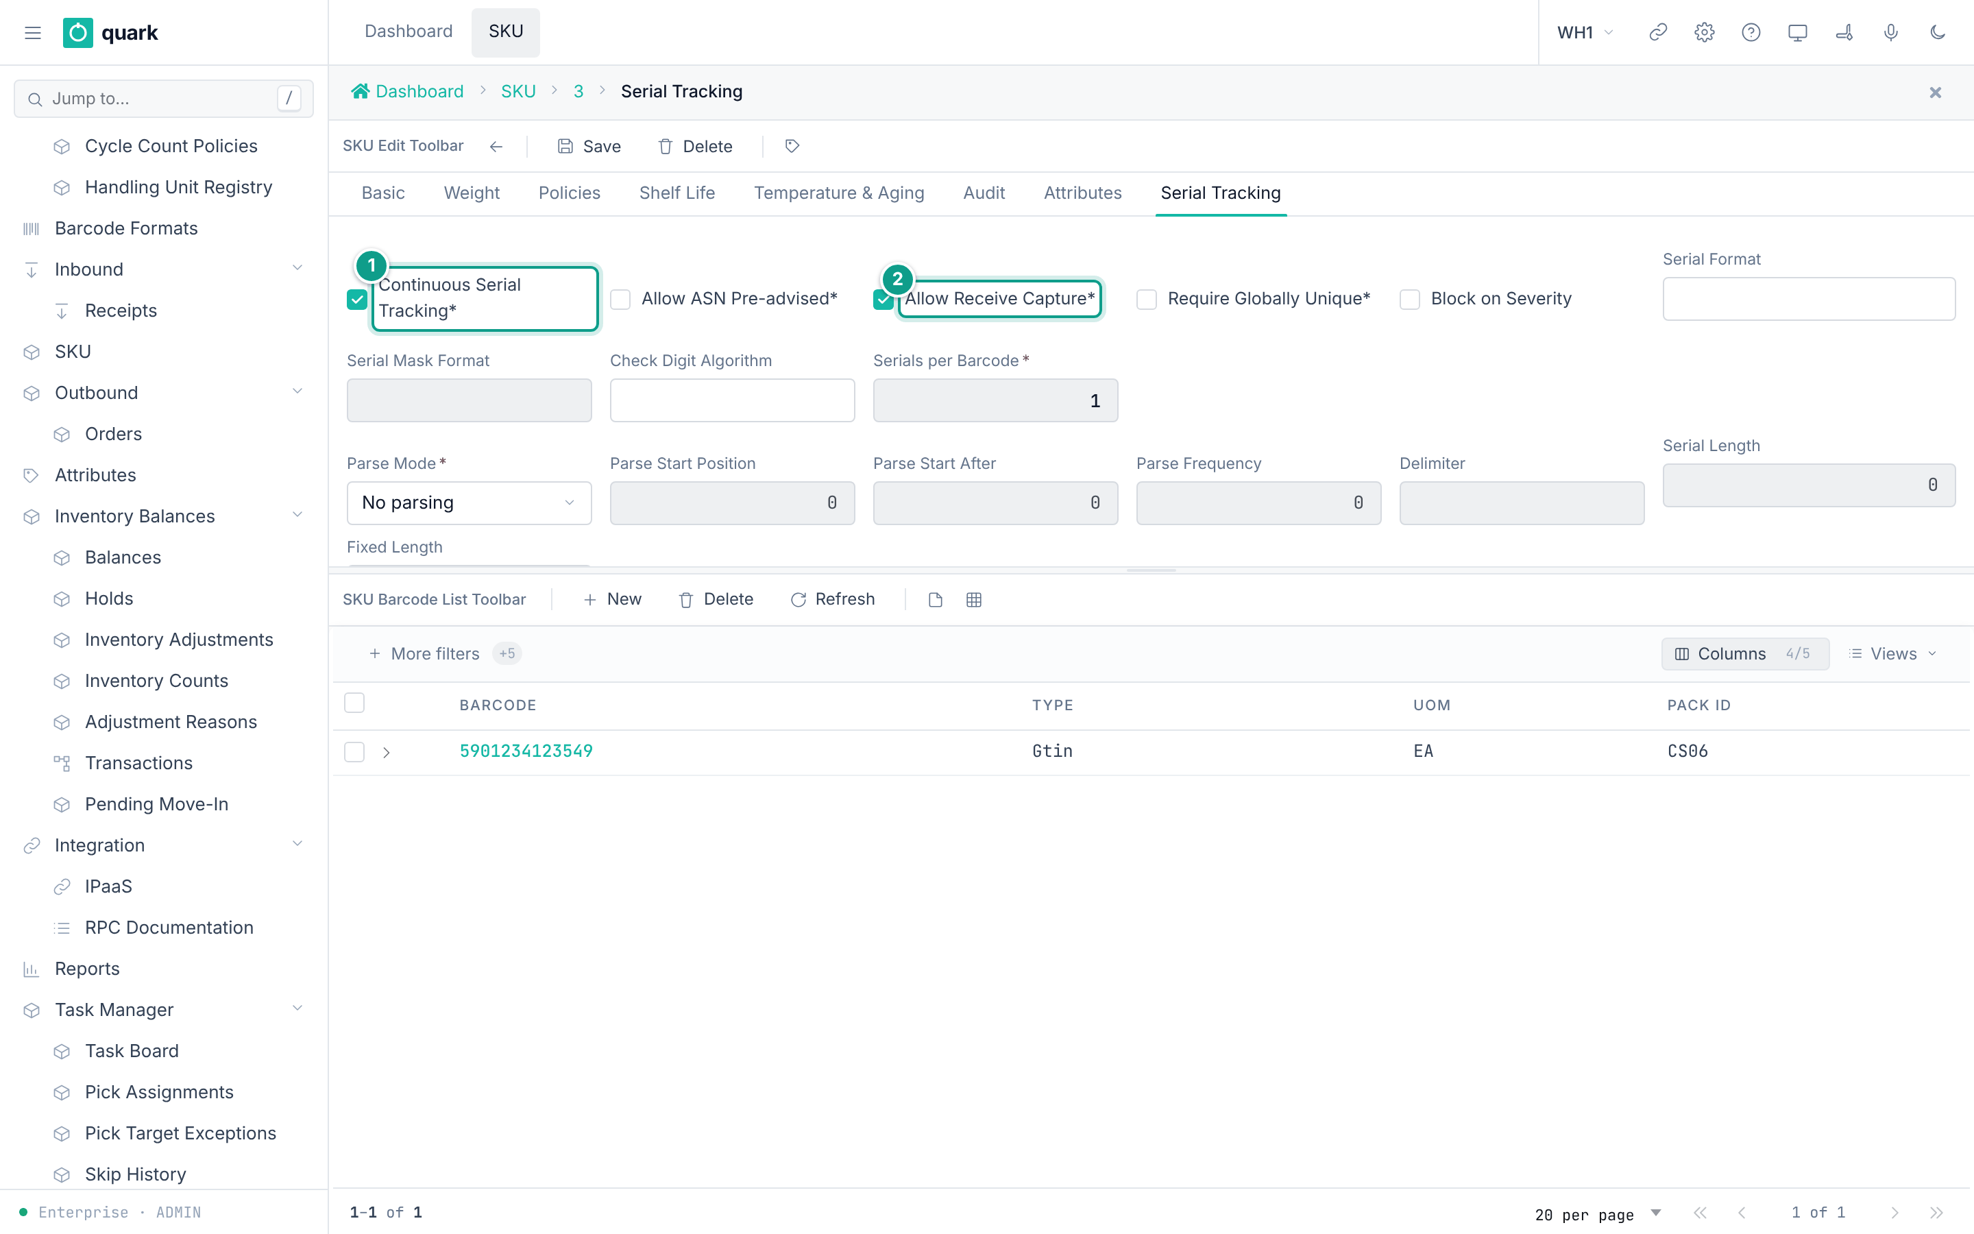Open the Temperature & Aging tab
This screenshot has width=1974, height=1234.
[838, 193]
